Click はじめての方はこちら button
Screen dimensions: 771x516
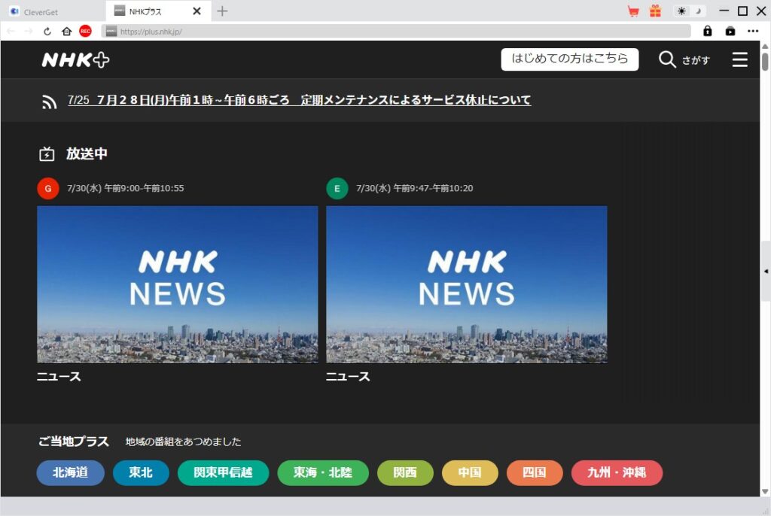coord(570,59)
